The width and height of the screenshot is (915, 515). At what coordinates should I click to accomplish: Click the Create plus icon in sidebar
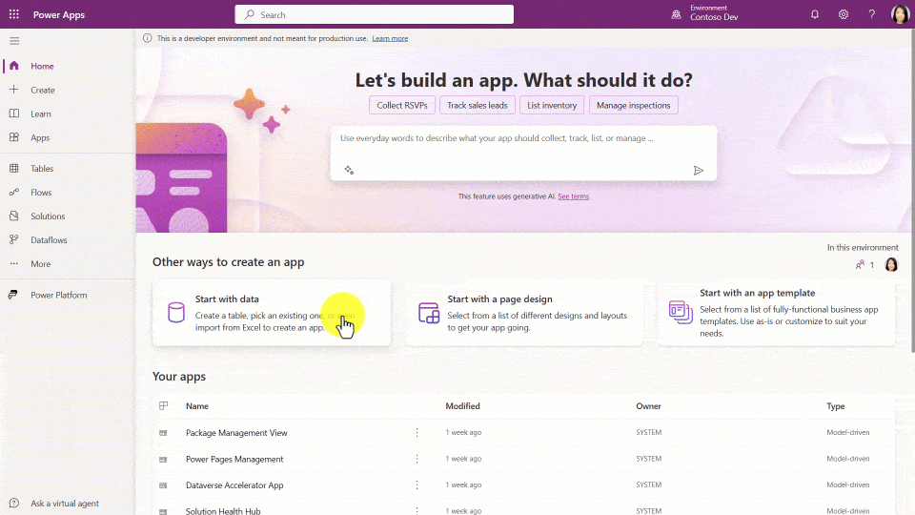(x=14, y=90)
